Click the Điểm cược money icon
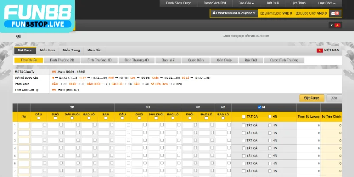This screenshot has width=354, height=177. coord(262,13)
